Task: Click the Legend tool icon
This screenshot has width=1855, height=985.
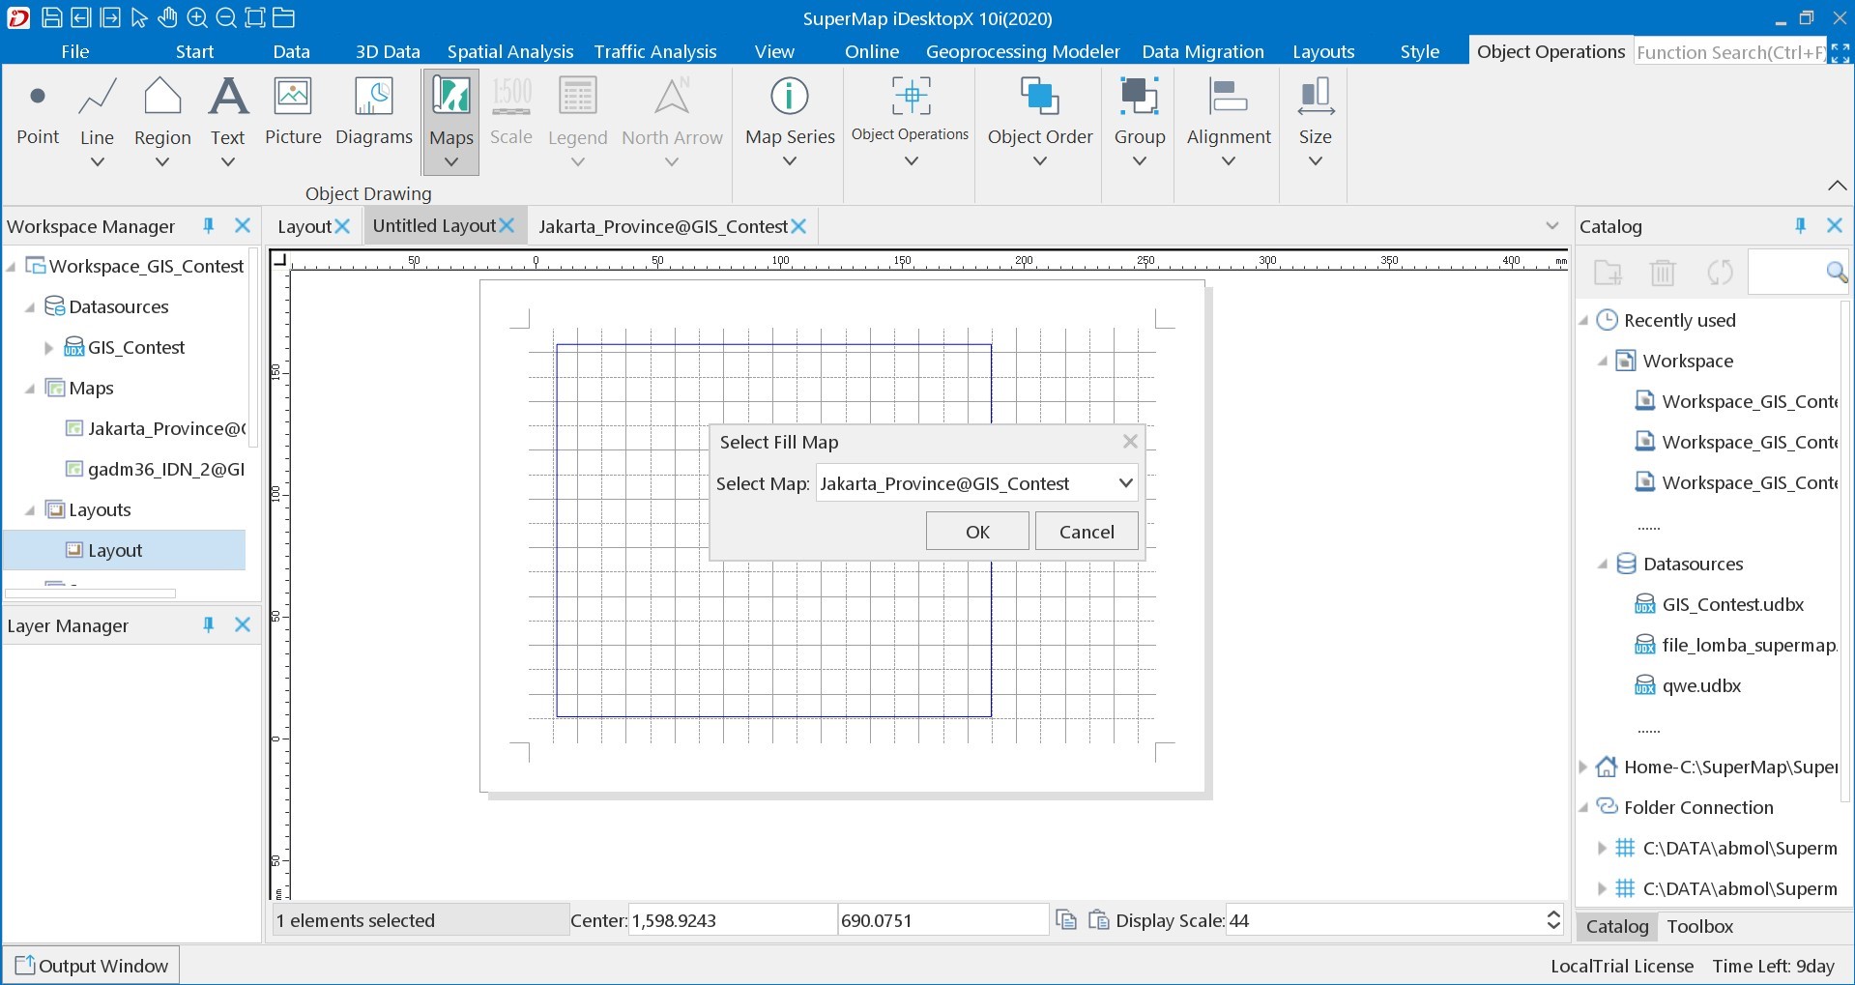Action: click(578, 96)
